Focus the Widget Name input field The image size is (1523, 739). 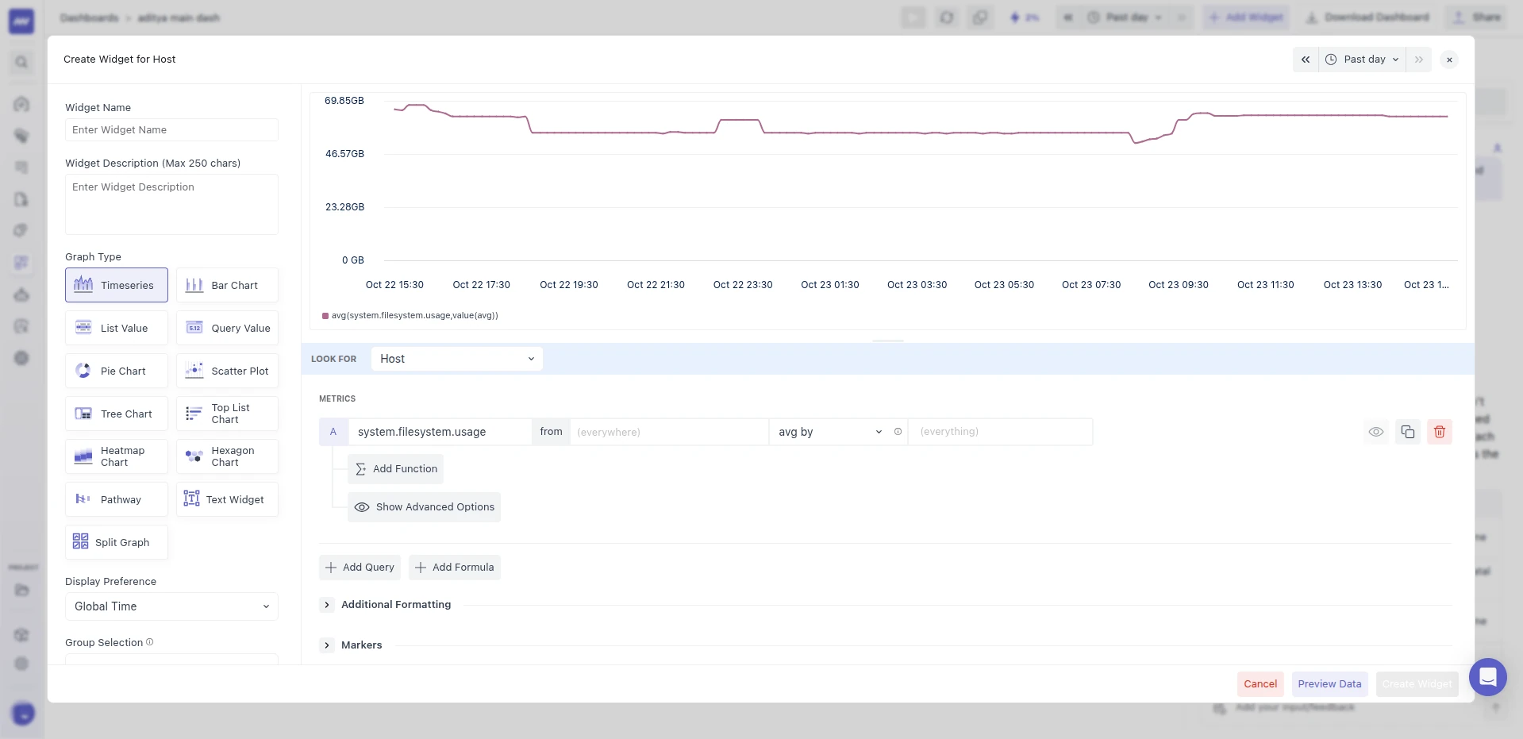coord(171,130)
